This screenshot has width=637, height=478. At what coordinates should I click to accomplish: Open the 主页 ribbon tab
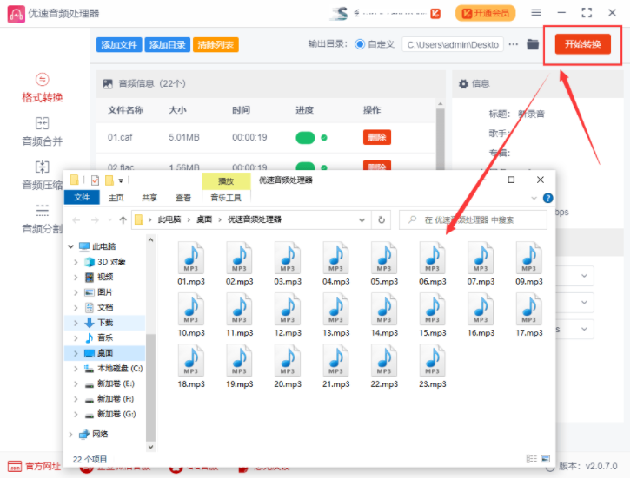(116, 198)
